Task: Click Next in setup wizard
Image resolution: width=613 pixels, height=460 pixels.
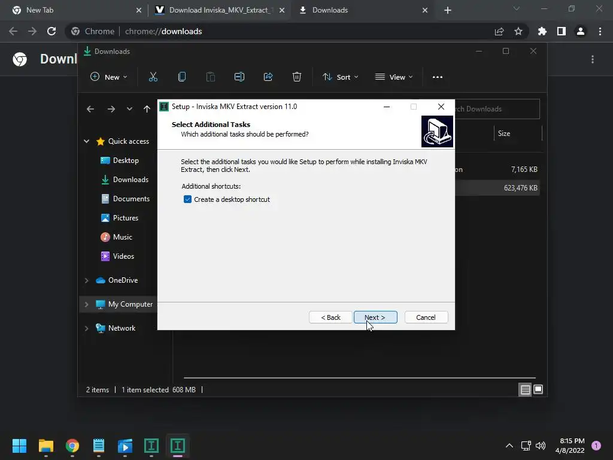Action: (x=375, y=317)
